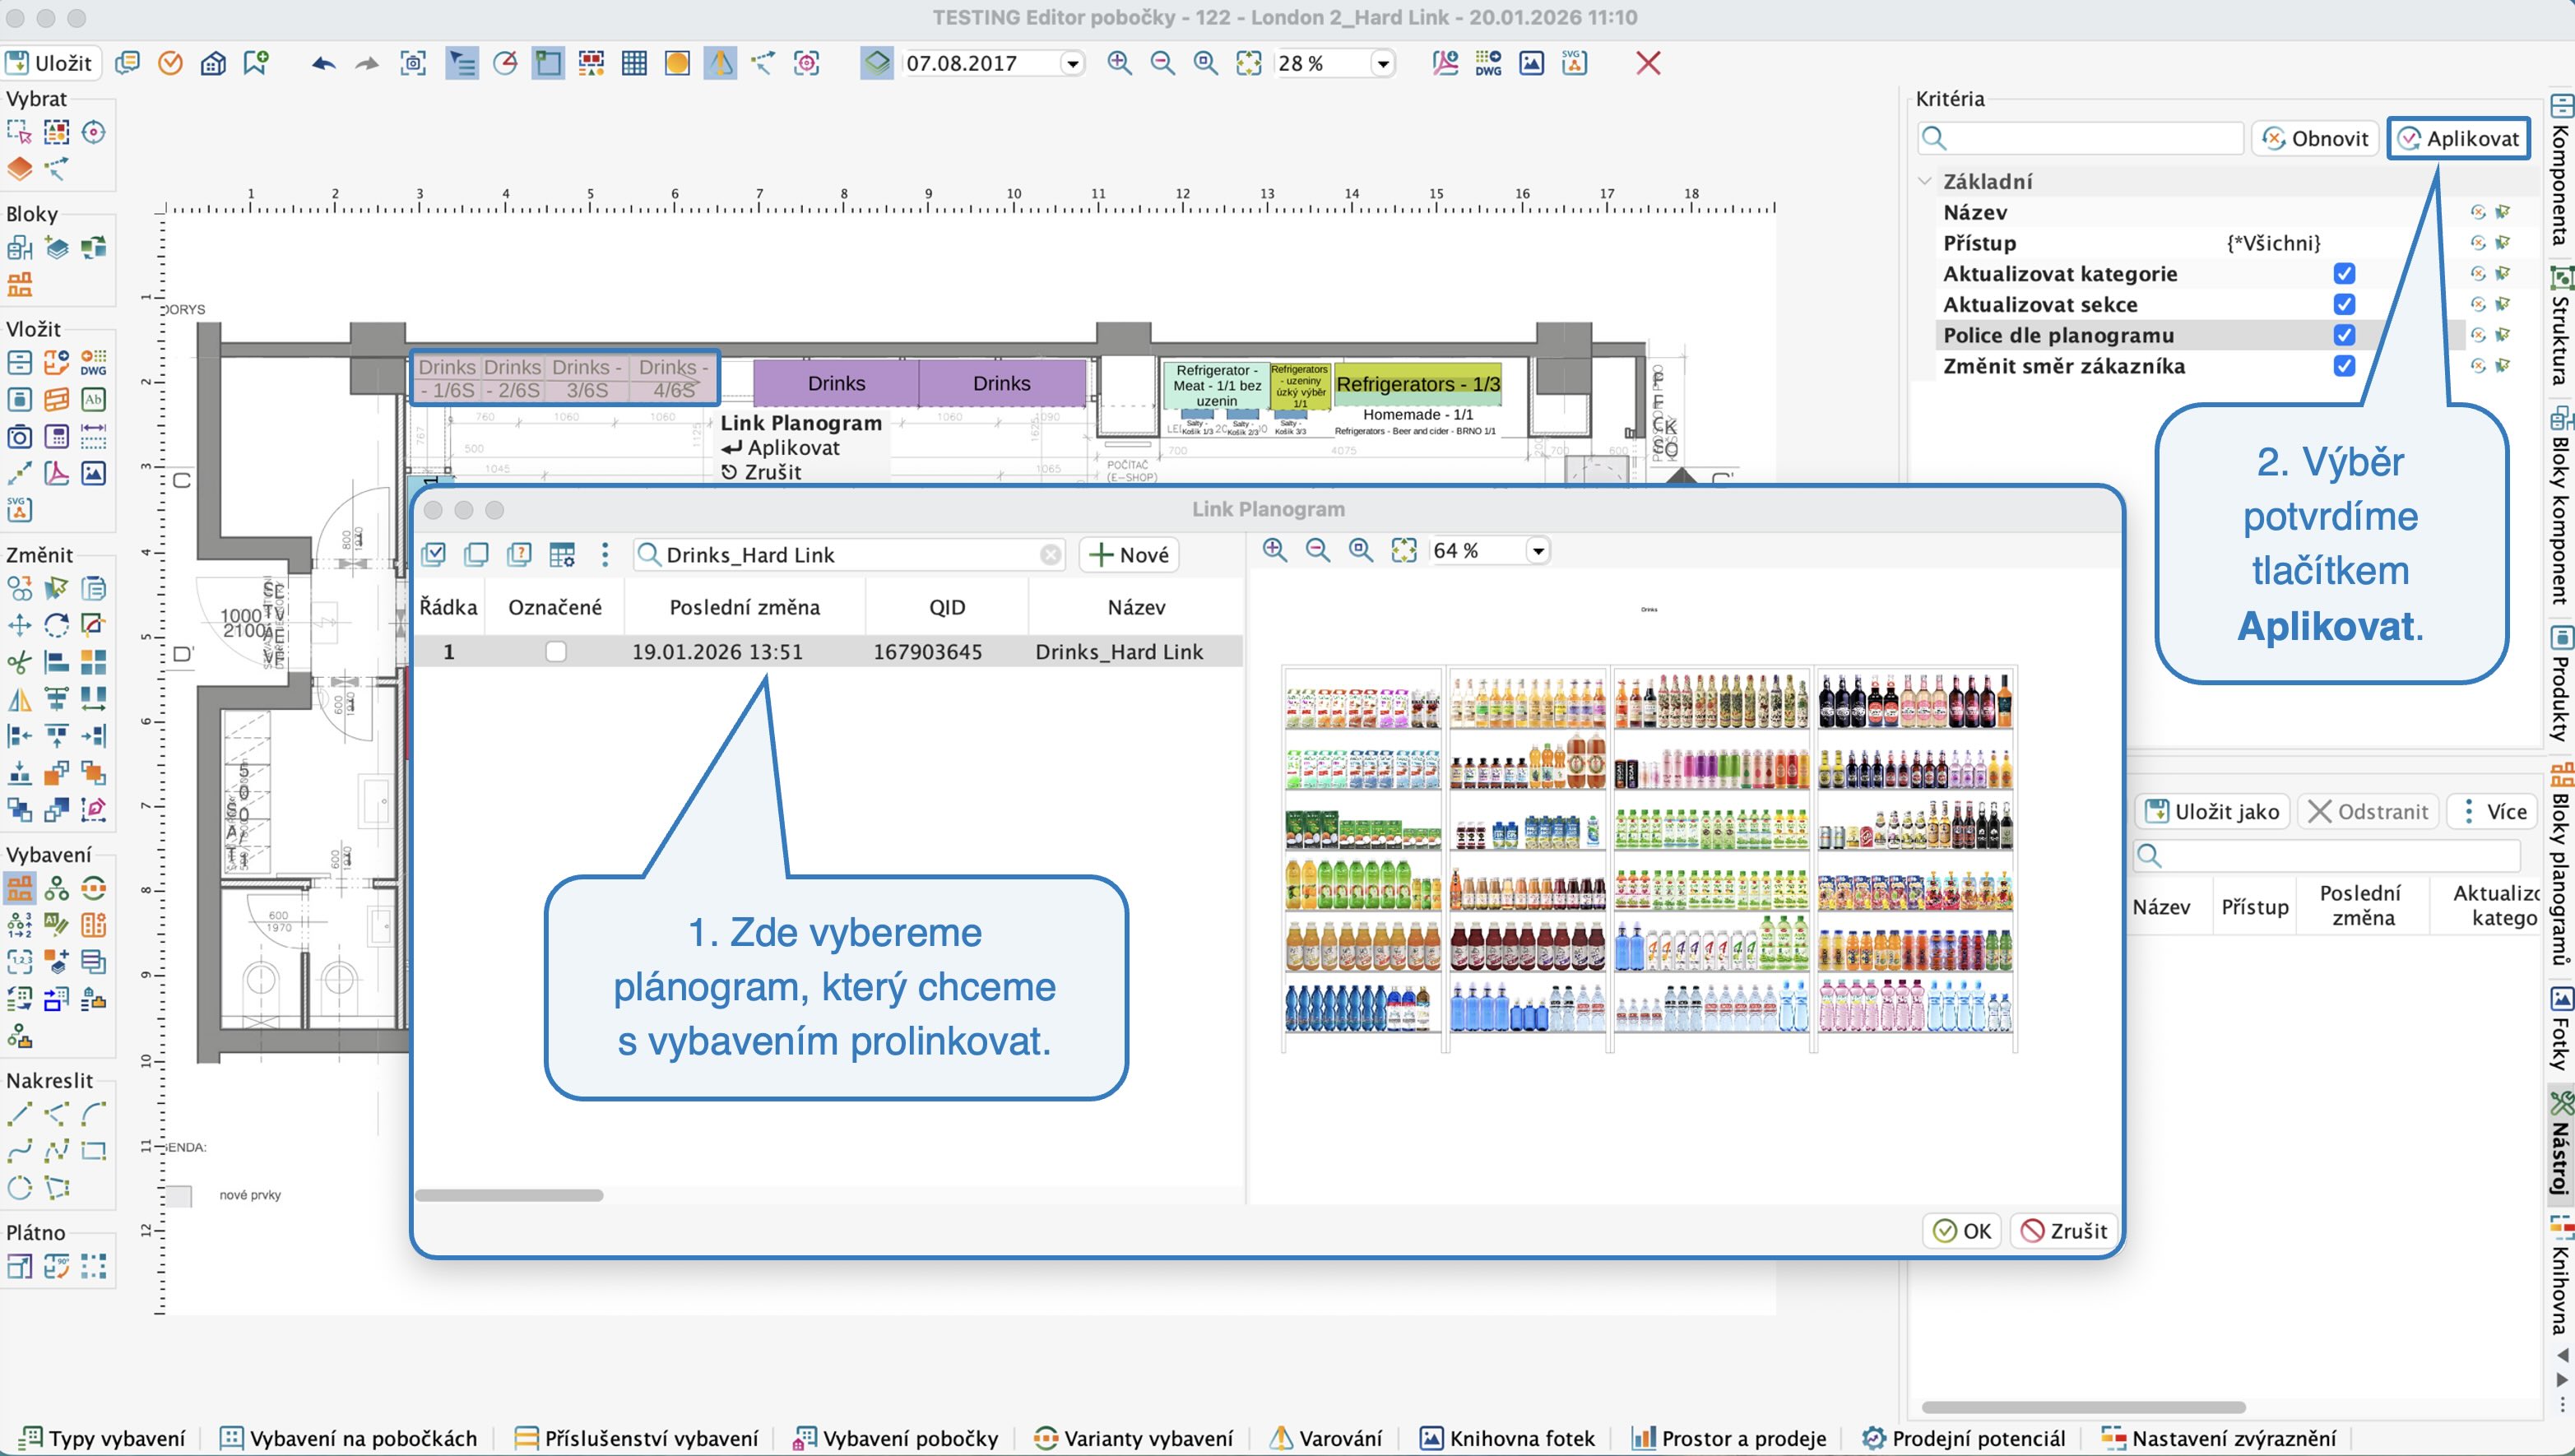
Task: Select Refrigerators - 1/3 block on floor plan
Action: click(1418, 384)
